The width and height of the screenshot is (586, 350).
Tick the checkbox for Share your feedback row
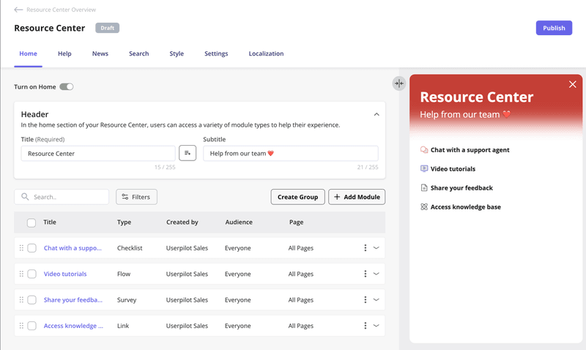click(x=31, y=299)
